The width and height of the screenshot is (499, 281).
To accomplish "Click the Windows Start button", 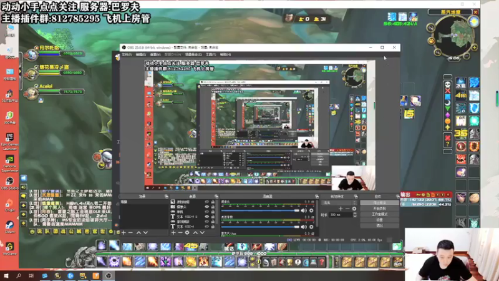I will click(x=6, y=275).
